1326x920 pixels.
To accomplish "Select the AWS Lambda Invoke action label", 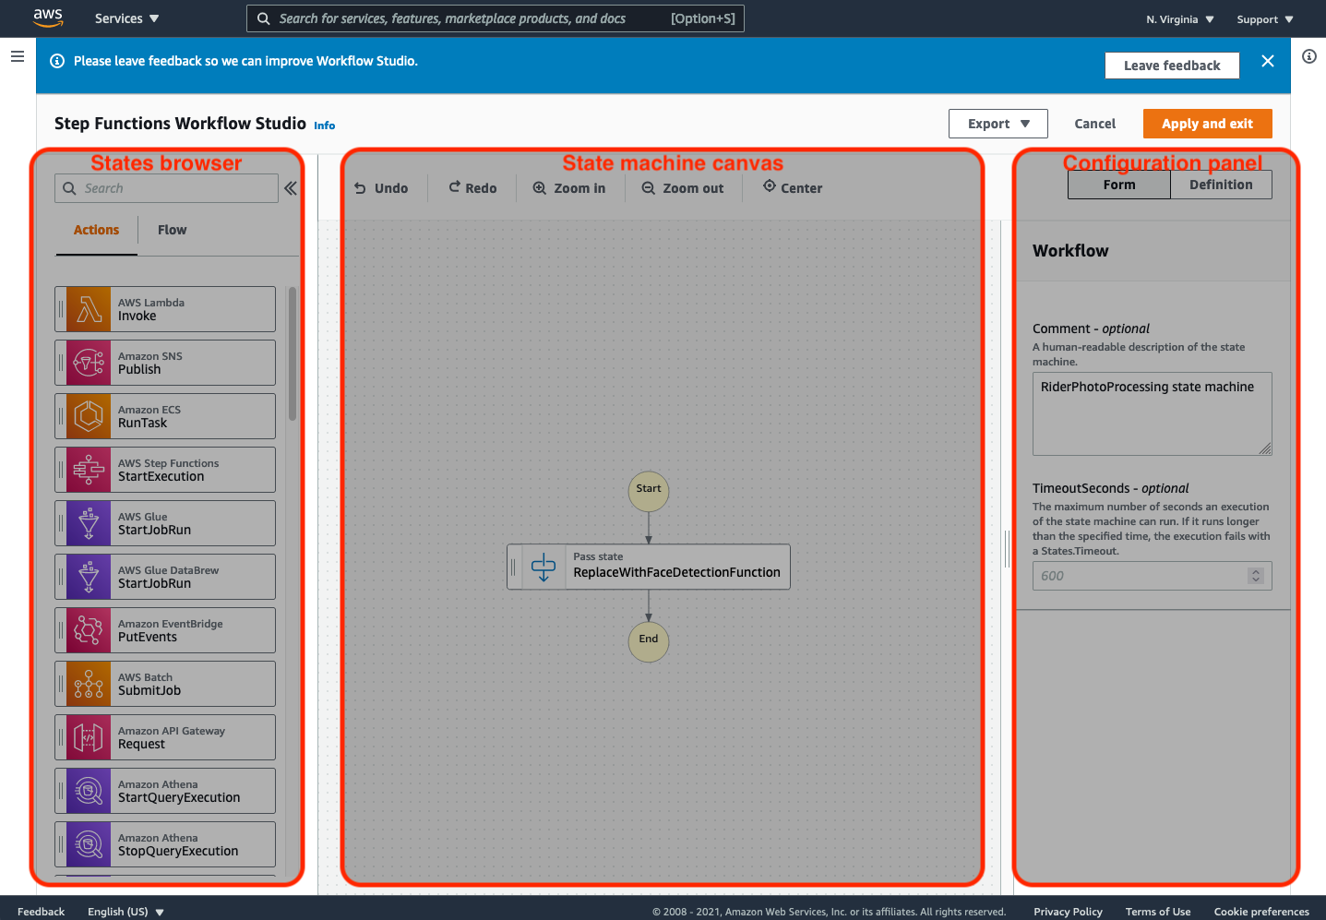I will click(151, 309).
